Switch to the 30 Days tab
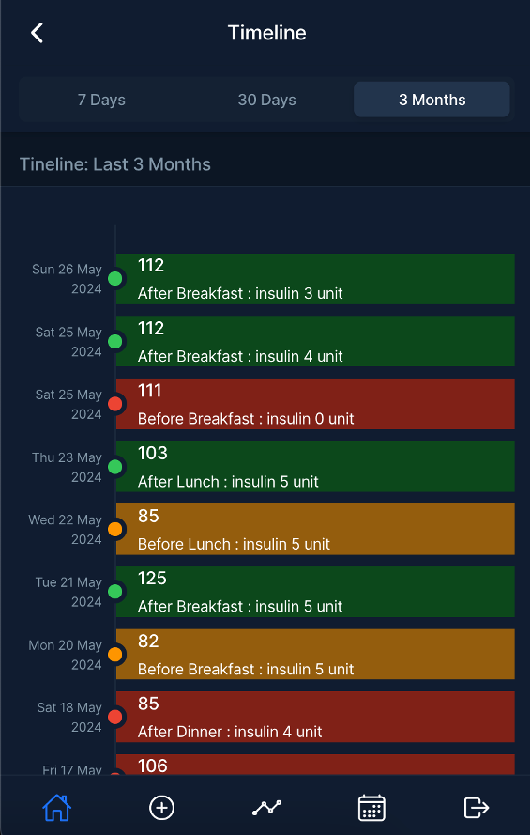The height and width of the screenshot is (836, 531). coord(266,100)
